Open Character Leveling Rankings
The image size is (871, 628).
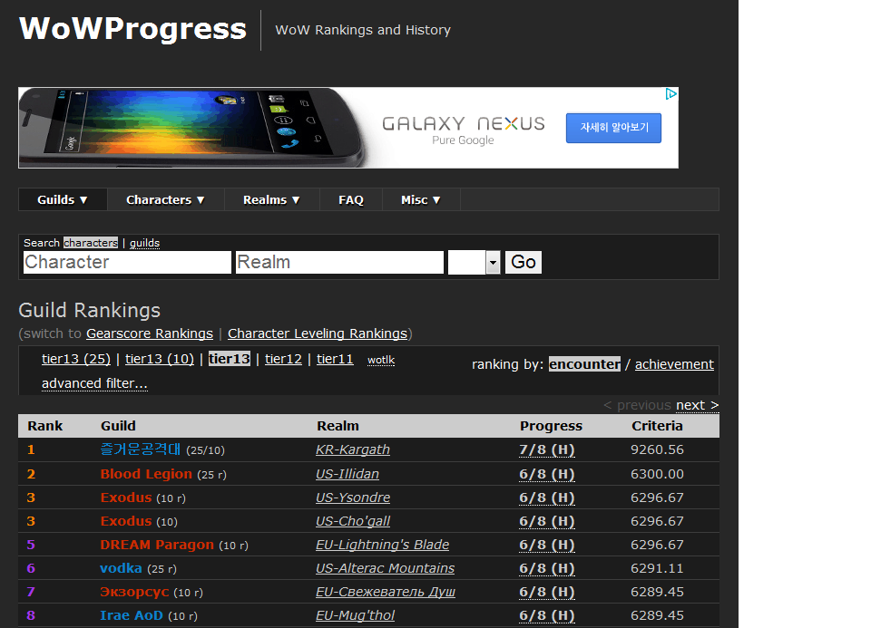tap(317, 333)
